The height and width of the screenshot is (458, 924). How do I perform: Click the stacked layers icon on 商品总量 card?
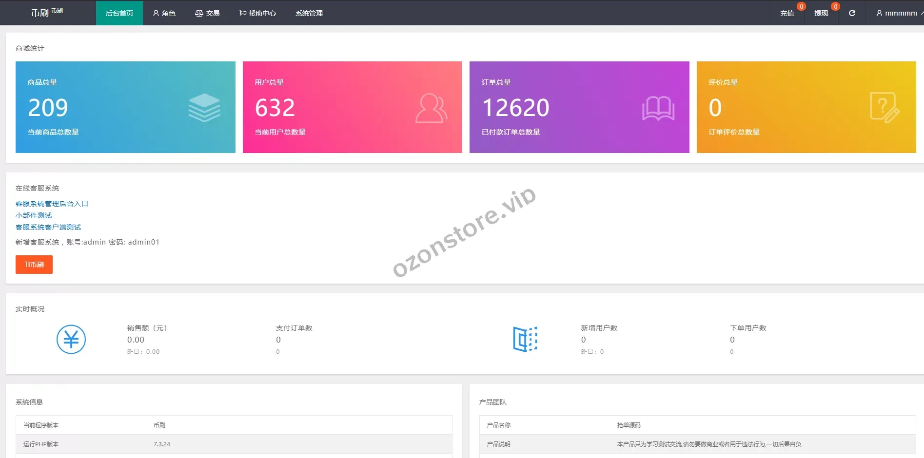click(204, 108)
